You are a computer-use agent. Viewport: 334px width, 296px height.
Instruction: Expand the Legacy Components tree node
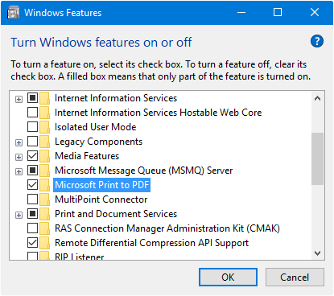pyautogui.click(x=19, y=142)
